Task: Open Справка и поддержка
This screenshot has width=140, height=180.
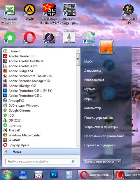Action: (100, 145)
